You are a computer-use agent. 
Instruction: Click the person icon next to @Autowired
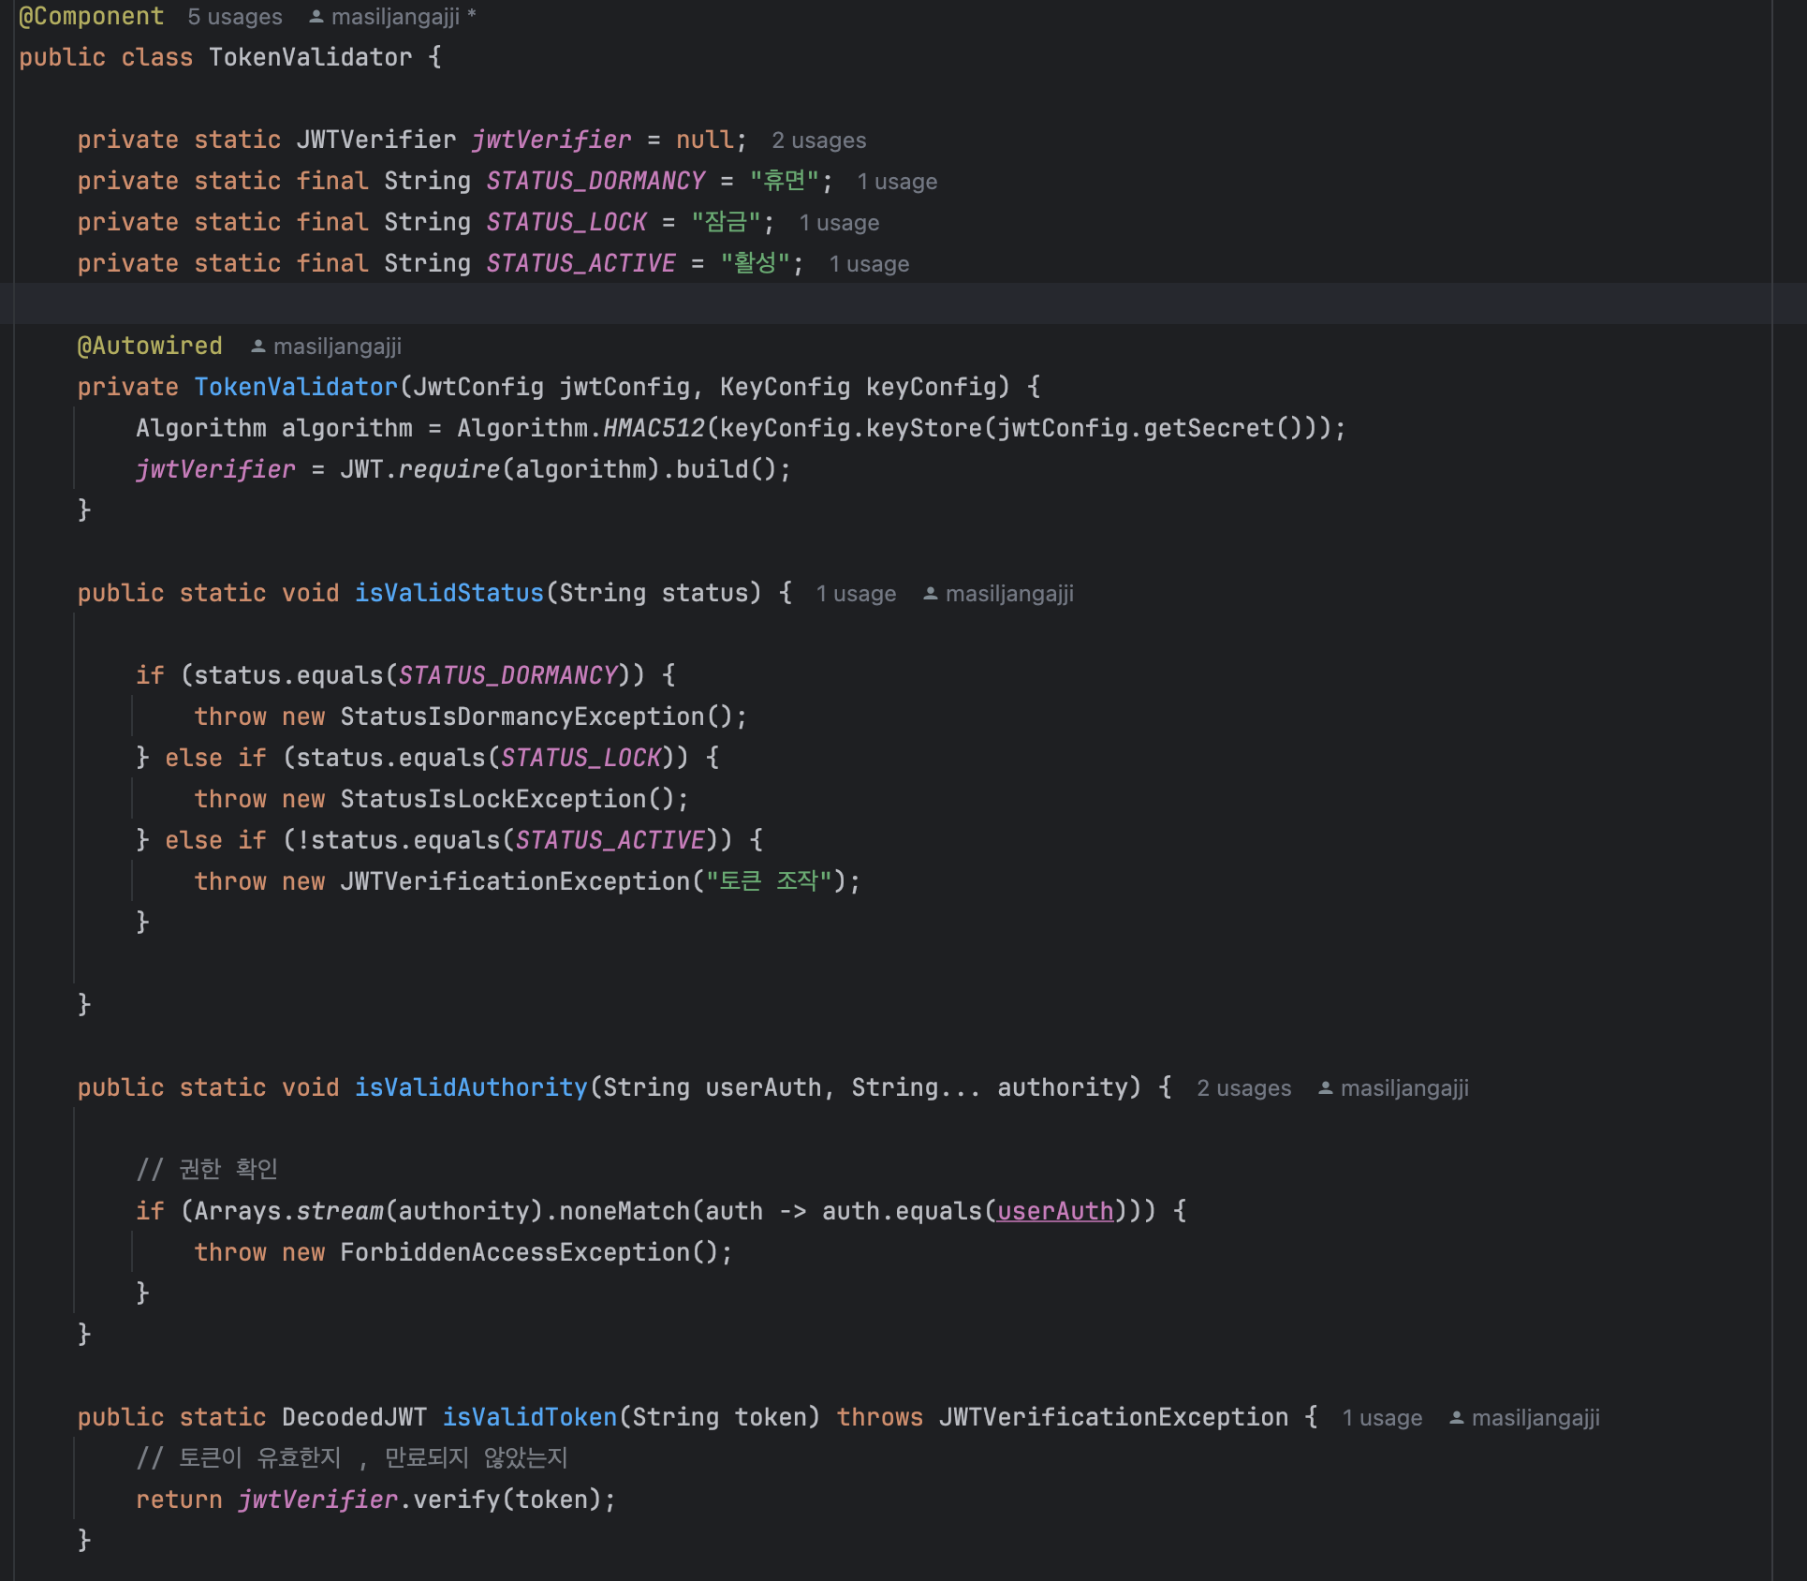[x=258, y=347]
